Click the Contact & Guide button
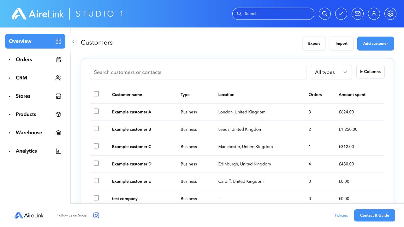404x227 pixels. [x=375, y=215]
